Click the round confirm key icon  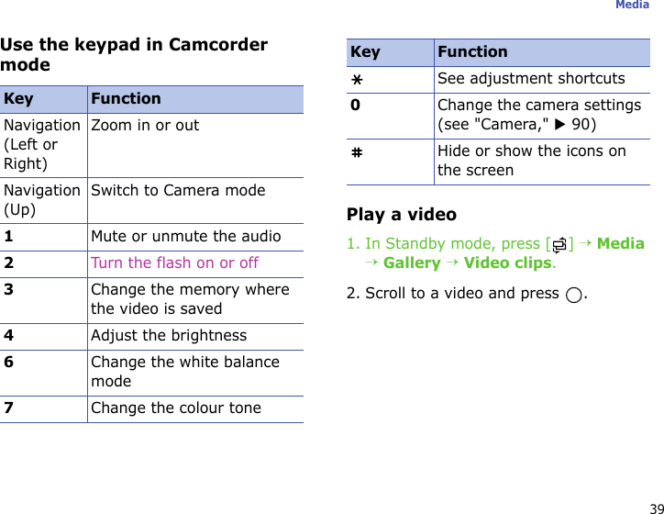pyautogui.click(x=574, y=296)
